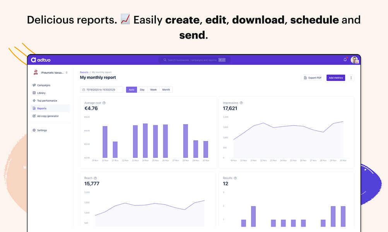Click the Average cost help icon
388x232 pixels.
(104, 103)
